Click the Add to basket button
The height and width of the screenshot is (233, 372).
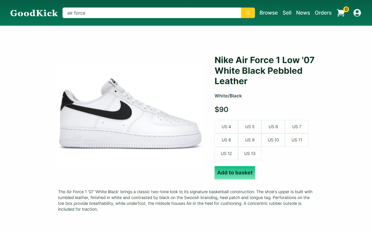[235, 173]
